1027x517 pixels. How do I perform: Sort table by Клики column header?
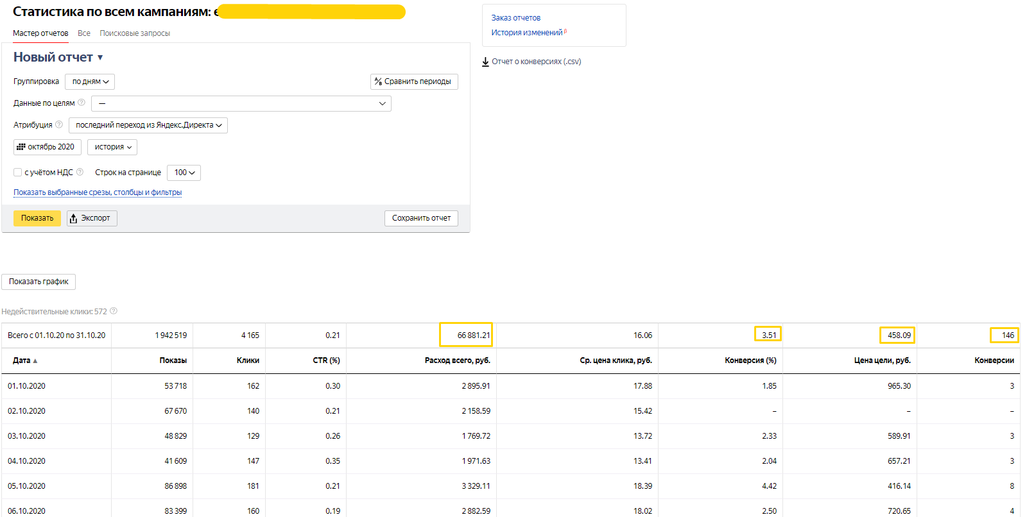click(x=248, y=360)
